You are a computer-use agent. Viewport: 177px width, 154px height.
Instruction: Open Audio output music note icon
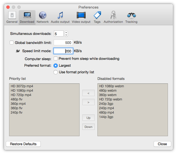(x=60, y=15)
